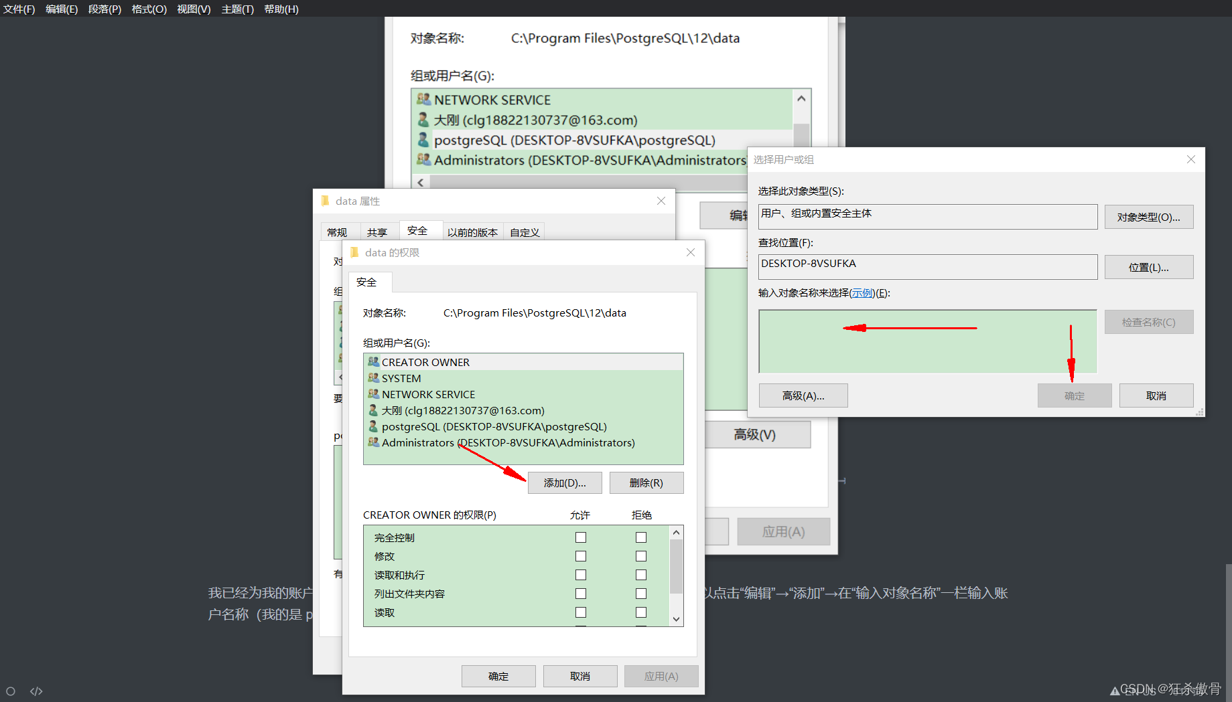Open the 视图(V) menu
The height and width of the screenshot is (702, 1232).
[194, 9]
